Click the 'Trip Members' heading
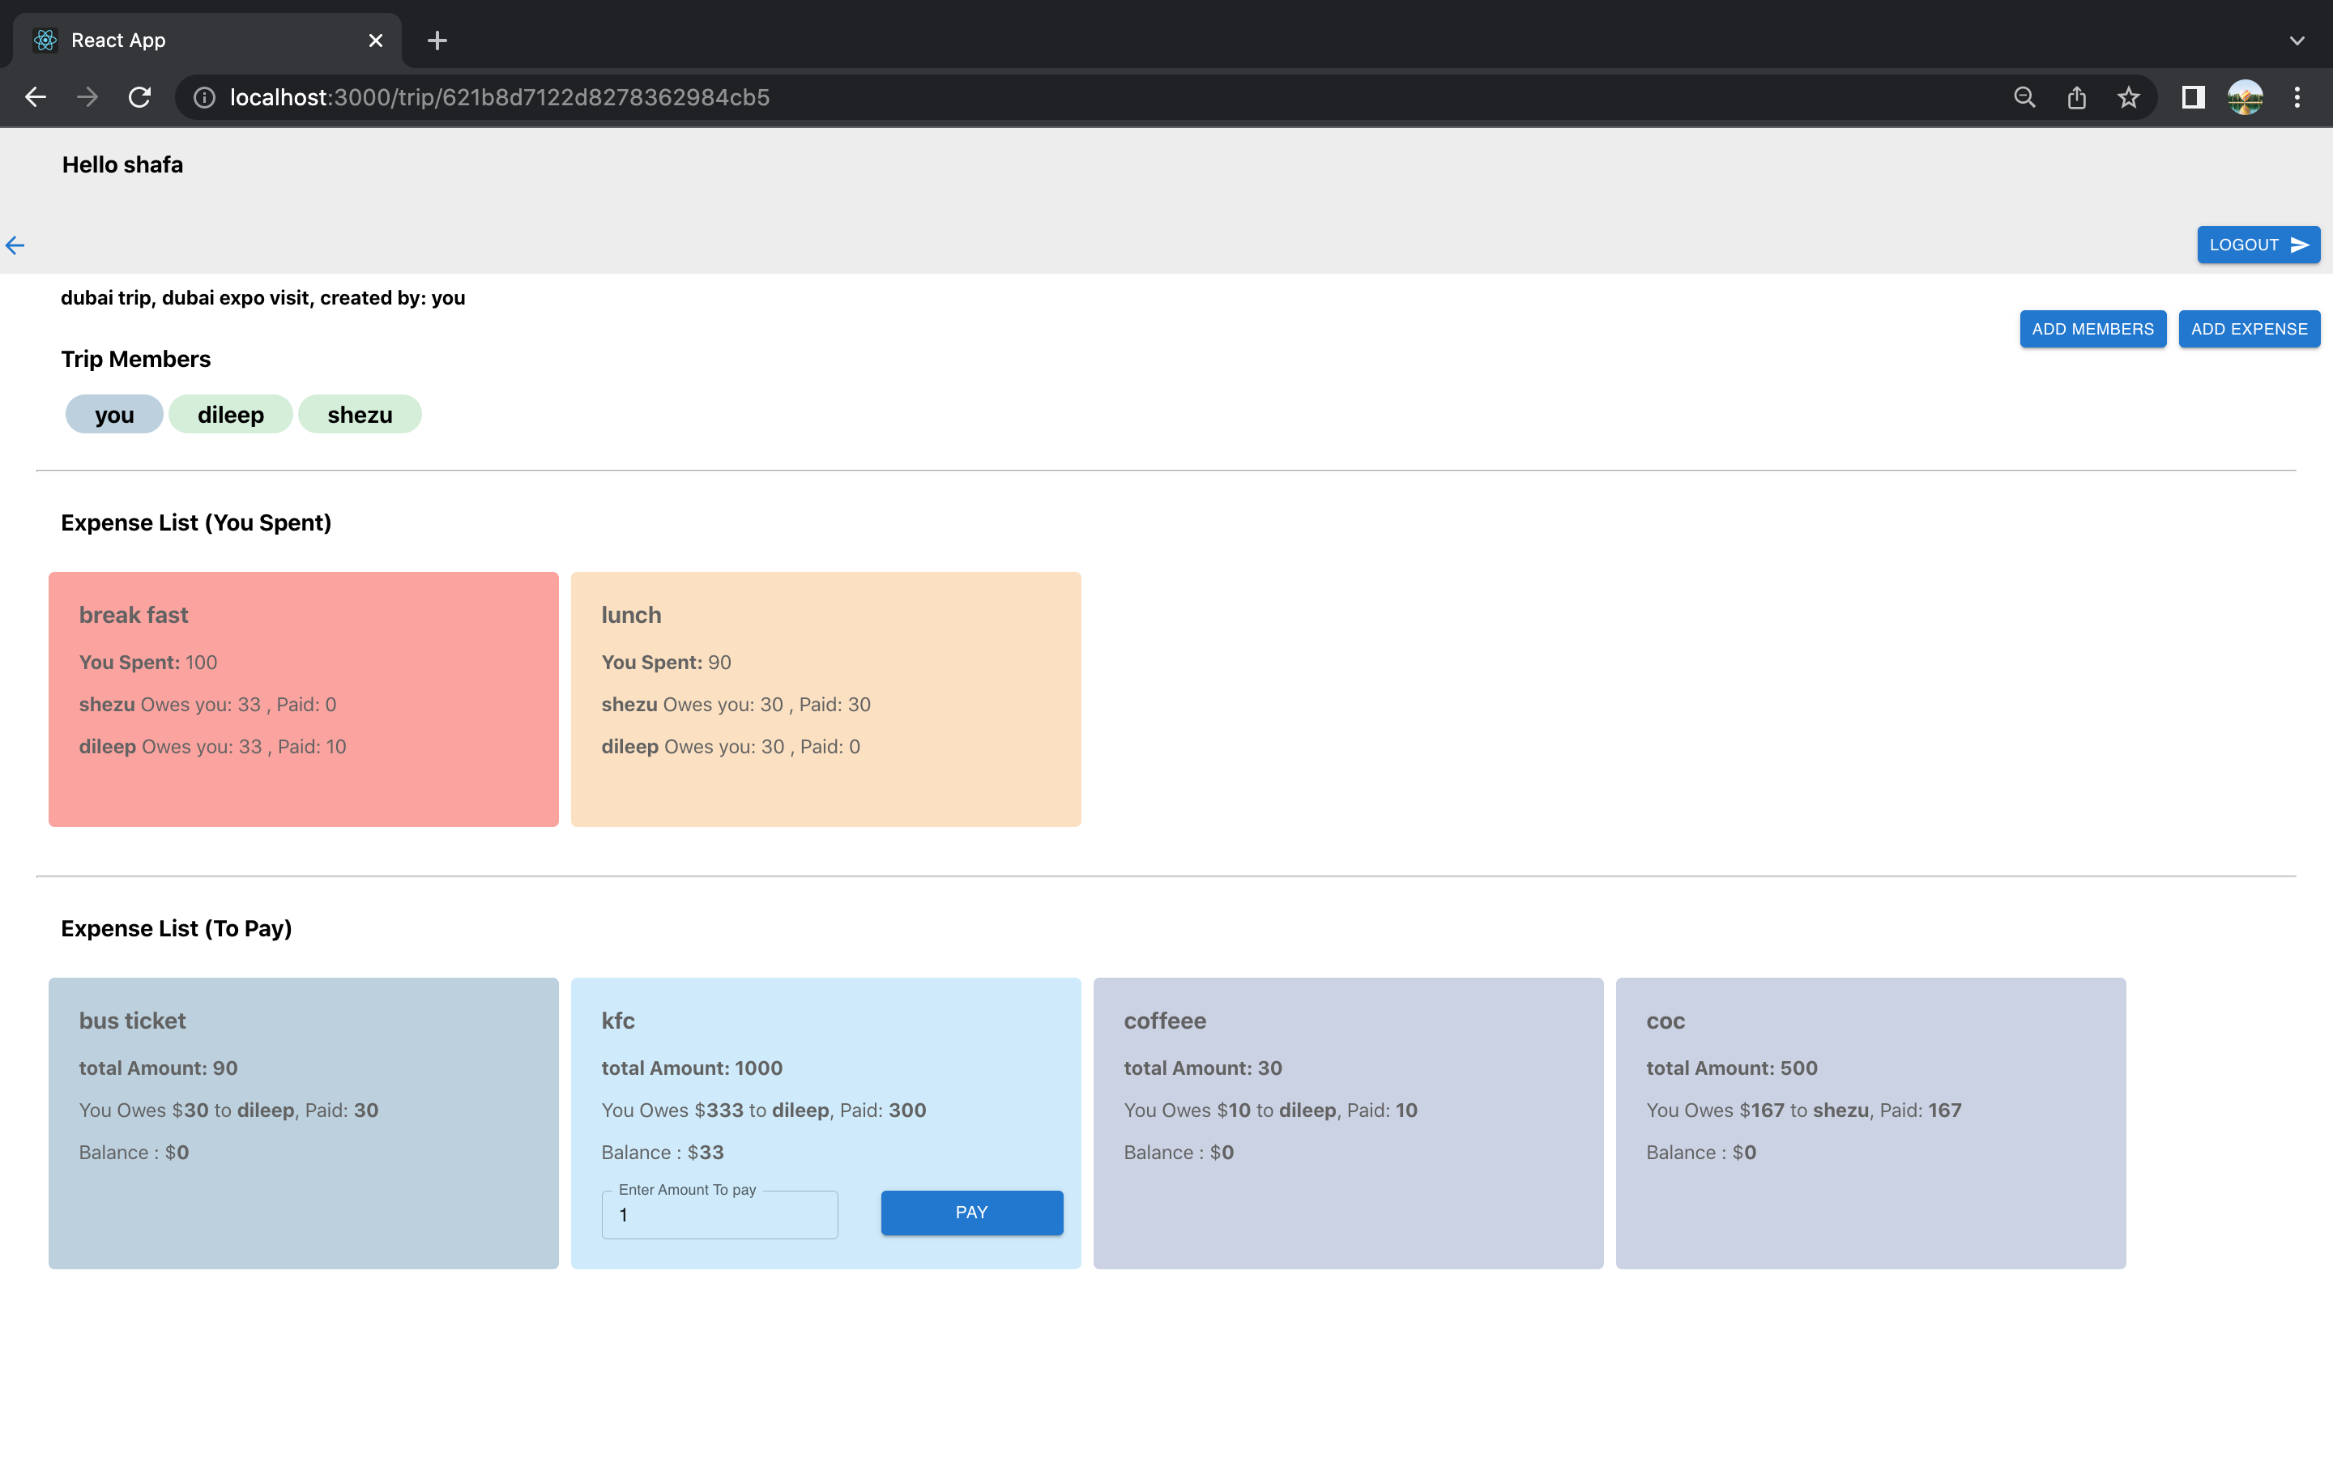The height and width of the screenshot is (1458, 2333). (x=136, y=359)
